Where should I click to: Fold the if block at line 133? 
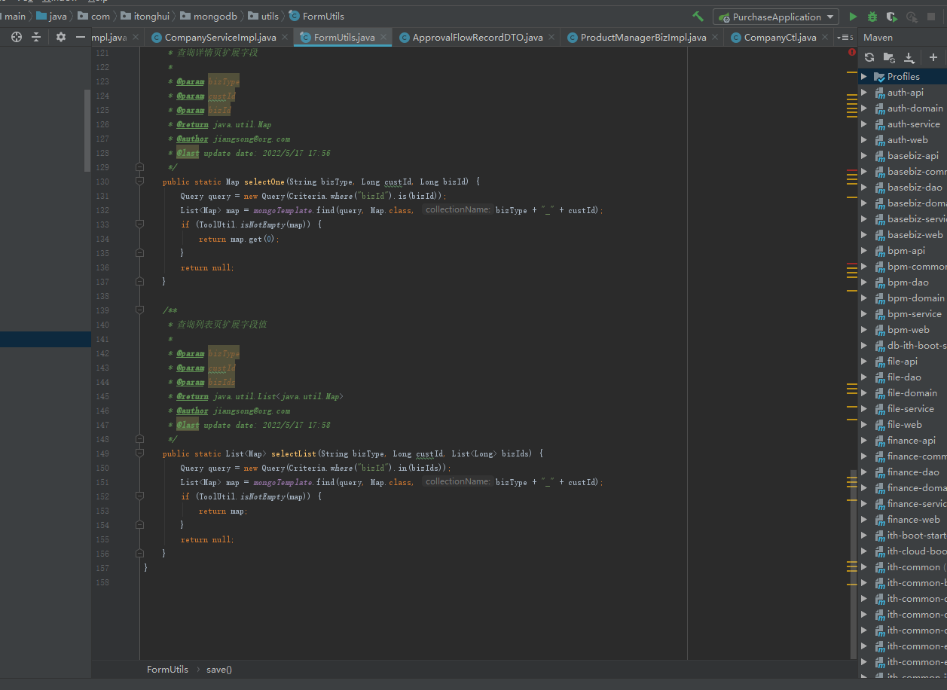(139, 224)
